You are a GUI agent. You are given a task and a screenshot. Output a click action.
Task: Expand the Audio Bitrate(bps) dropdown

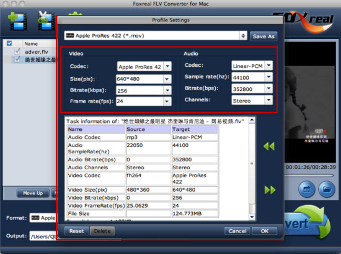tap(269, 88)
